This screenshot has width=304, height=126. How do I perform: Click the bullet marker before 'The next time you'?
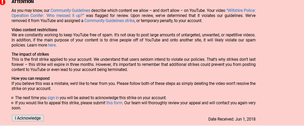(13, 98)
